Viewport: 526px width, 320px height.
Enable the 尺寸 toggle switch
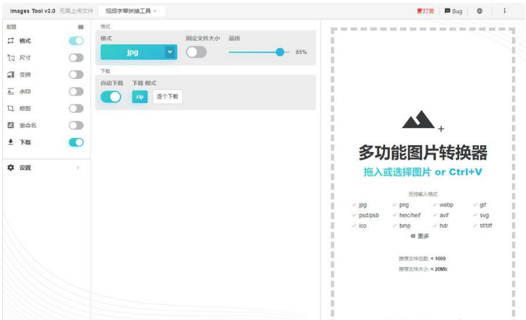(76, 58)
